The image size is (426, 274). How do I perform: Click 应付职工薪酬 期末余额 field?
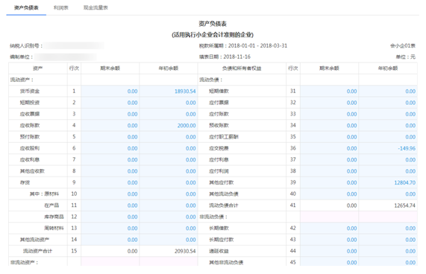pos(329,137)
